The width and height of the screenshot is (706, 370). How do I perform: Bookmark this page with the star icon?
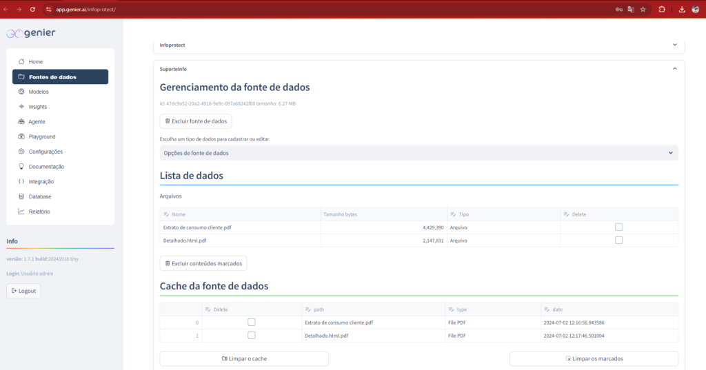coord(643,9)
